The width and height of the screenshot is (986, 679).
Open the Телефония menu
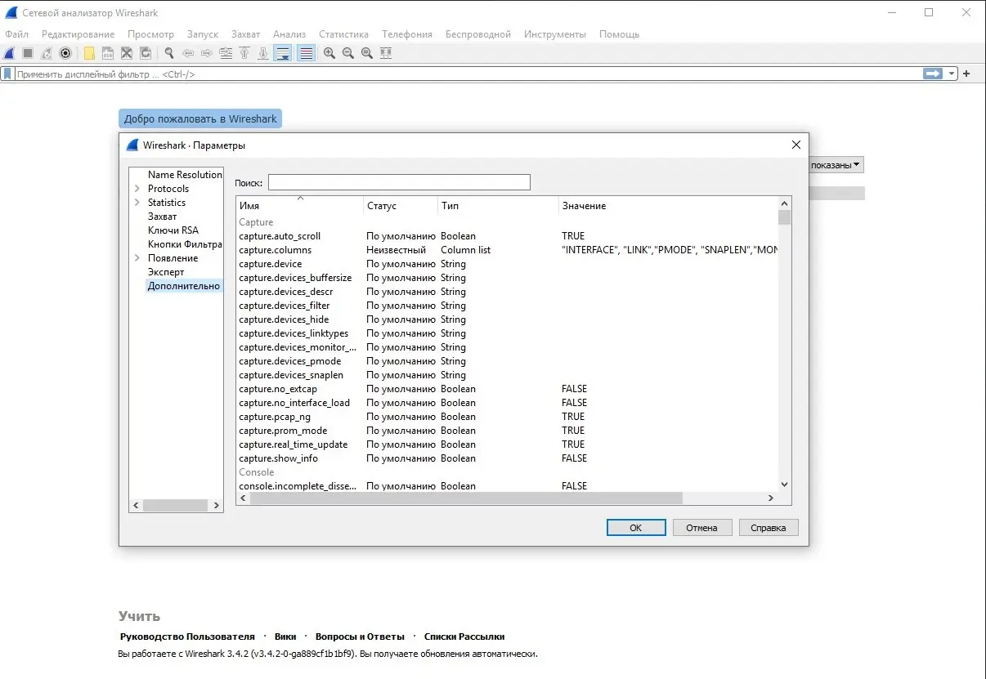click(x=406, y=34)
